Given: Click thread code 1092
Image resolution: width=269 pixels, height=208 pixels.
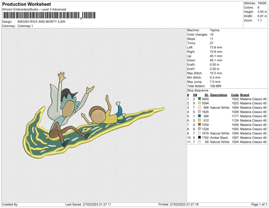Looking at the screenshot, I should click(x=235, y=129).
